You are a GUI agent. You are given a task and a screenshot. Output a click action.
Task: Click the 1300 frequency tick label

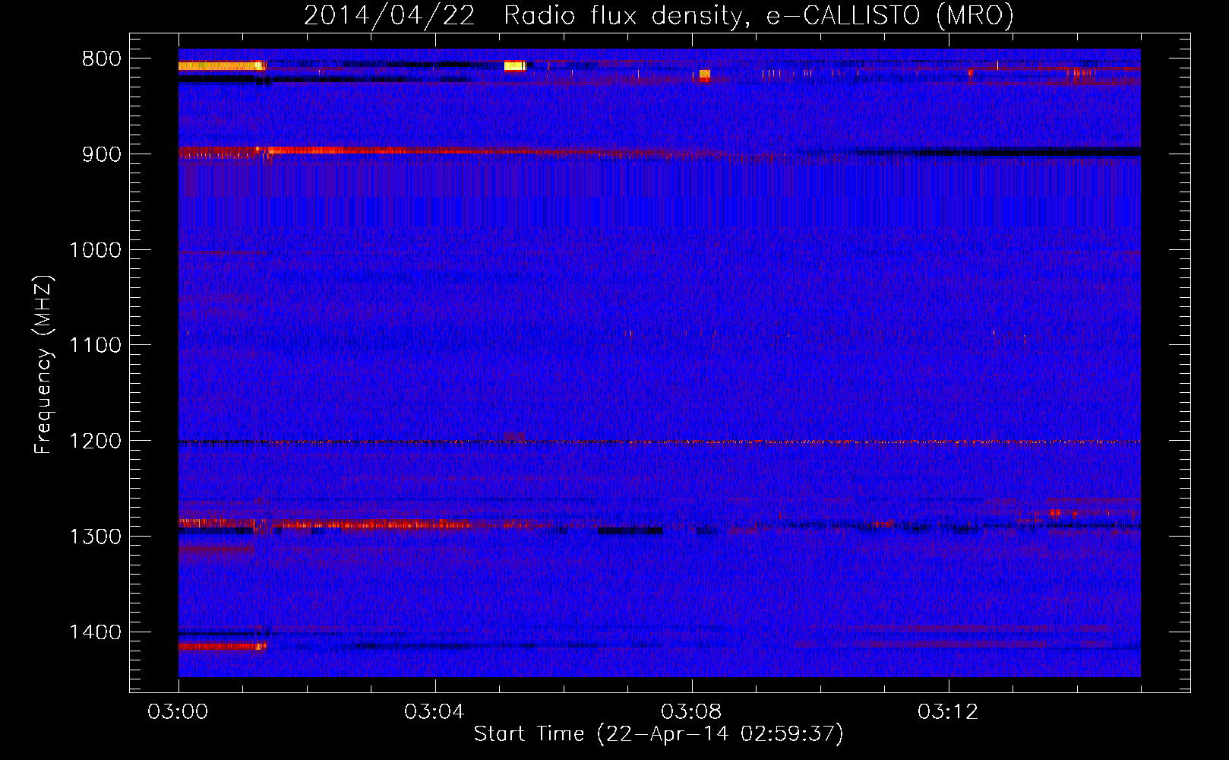coord(96,537)
